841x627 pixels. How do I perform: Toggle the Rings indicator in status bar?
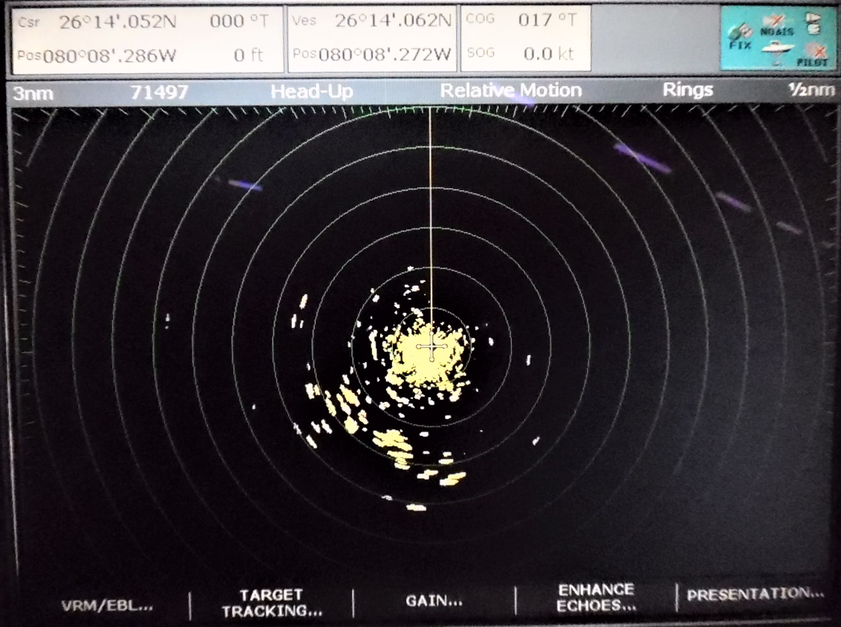[687, 90]
